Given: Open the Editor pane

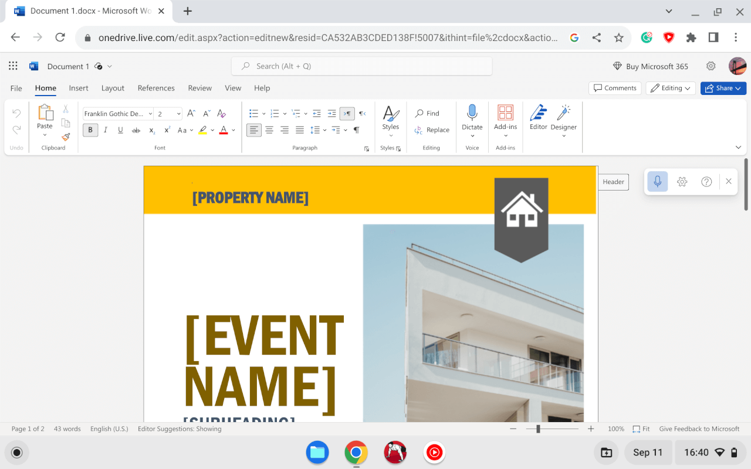Looking at the screenshot, I should pos(538,117).
